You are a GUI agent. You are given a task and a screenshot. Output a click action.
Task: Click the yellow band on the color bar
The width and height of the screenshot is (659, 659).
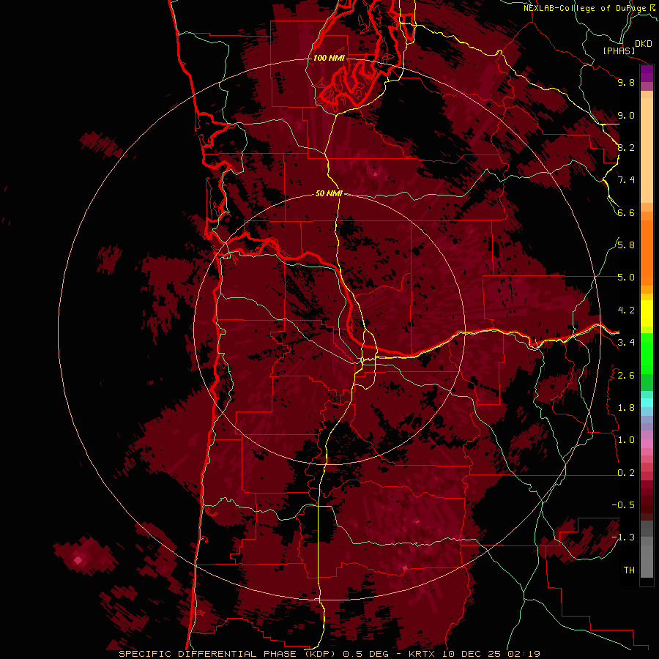(x=647, y=313)
